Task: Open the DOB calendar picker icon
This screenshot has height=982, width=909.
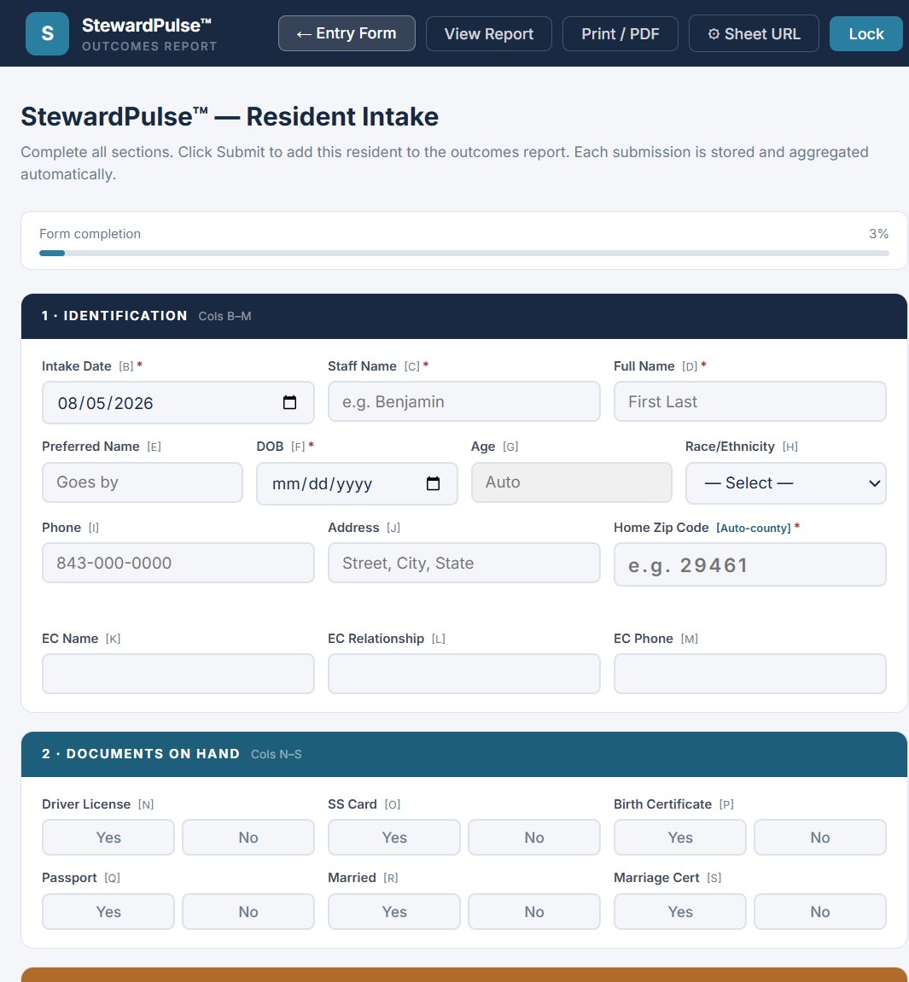Action: (x=433, y=483)
